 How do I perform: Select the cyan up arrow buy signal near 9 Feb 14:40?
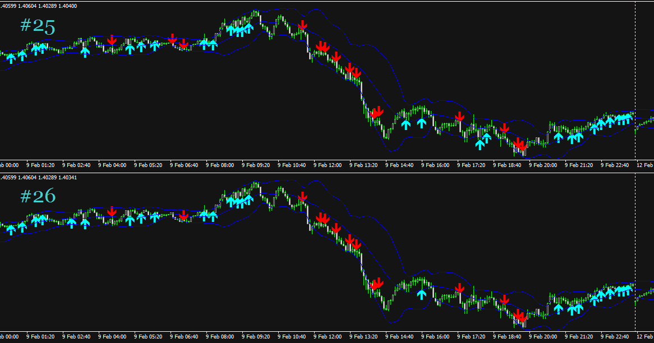click(x=407, y=123)
